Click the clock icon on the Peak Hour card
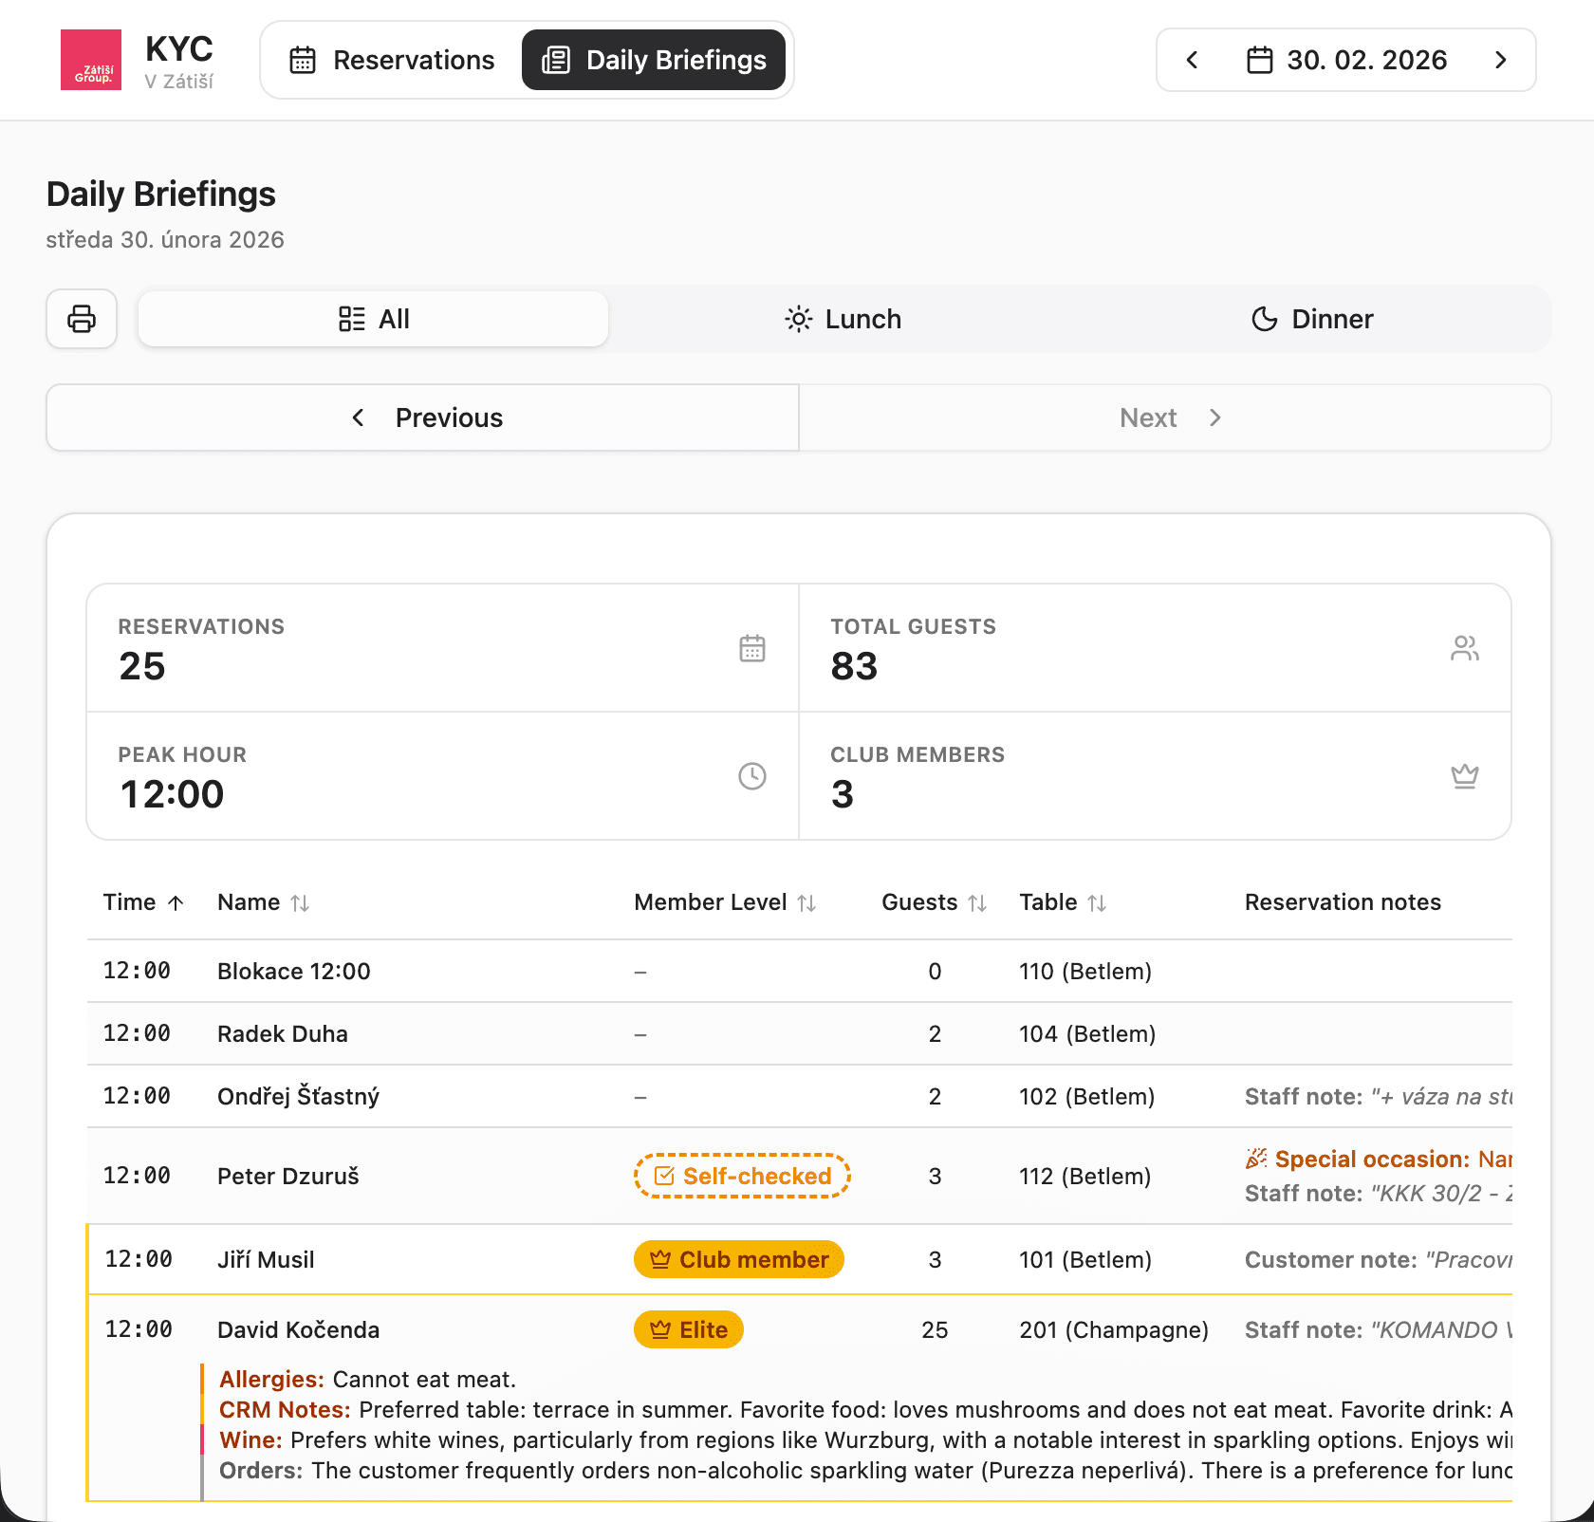The width and height of the screenshot is (1594, 1522). coord(751,776)
